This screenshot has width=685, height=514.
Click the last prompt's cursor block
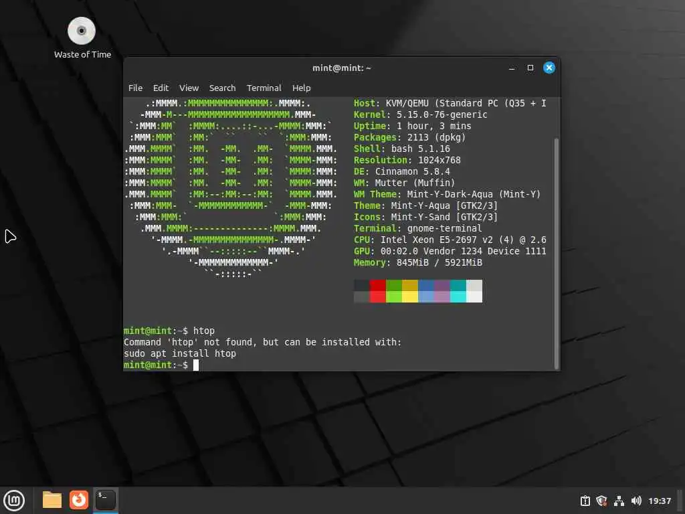[196, 365]
